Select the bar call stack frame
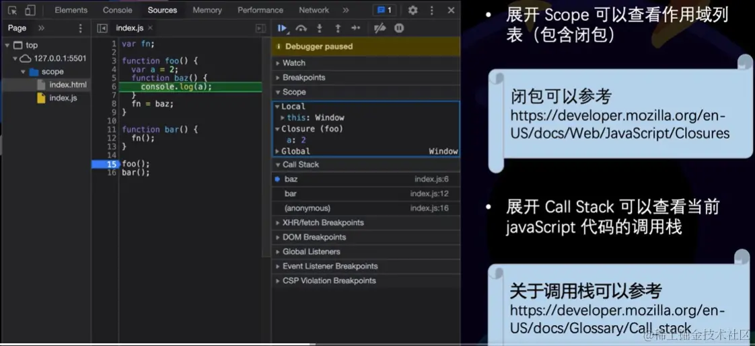Screen dimensions: 755x346 coord(366,193)
